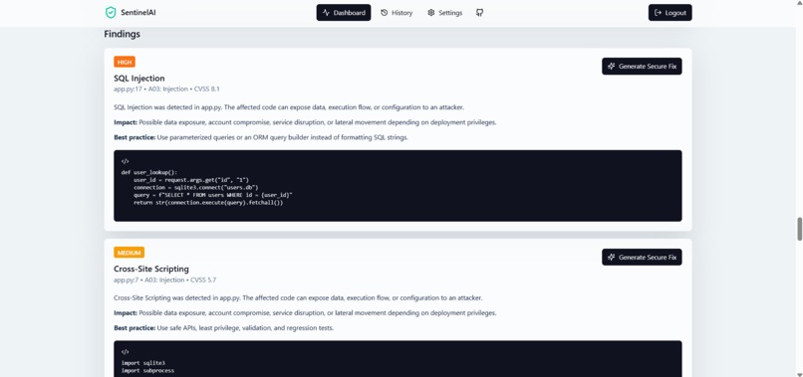Click the 'user_id = request.args.get' code line
803x377 pixels.
pyautogui.click(x=191, y=180)
